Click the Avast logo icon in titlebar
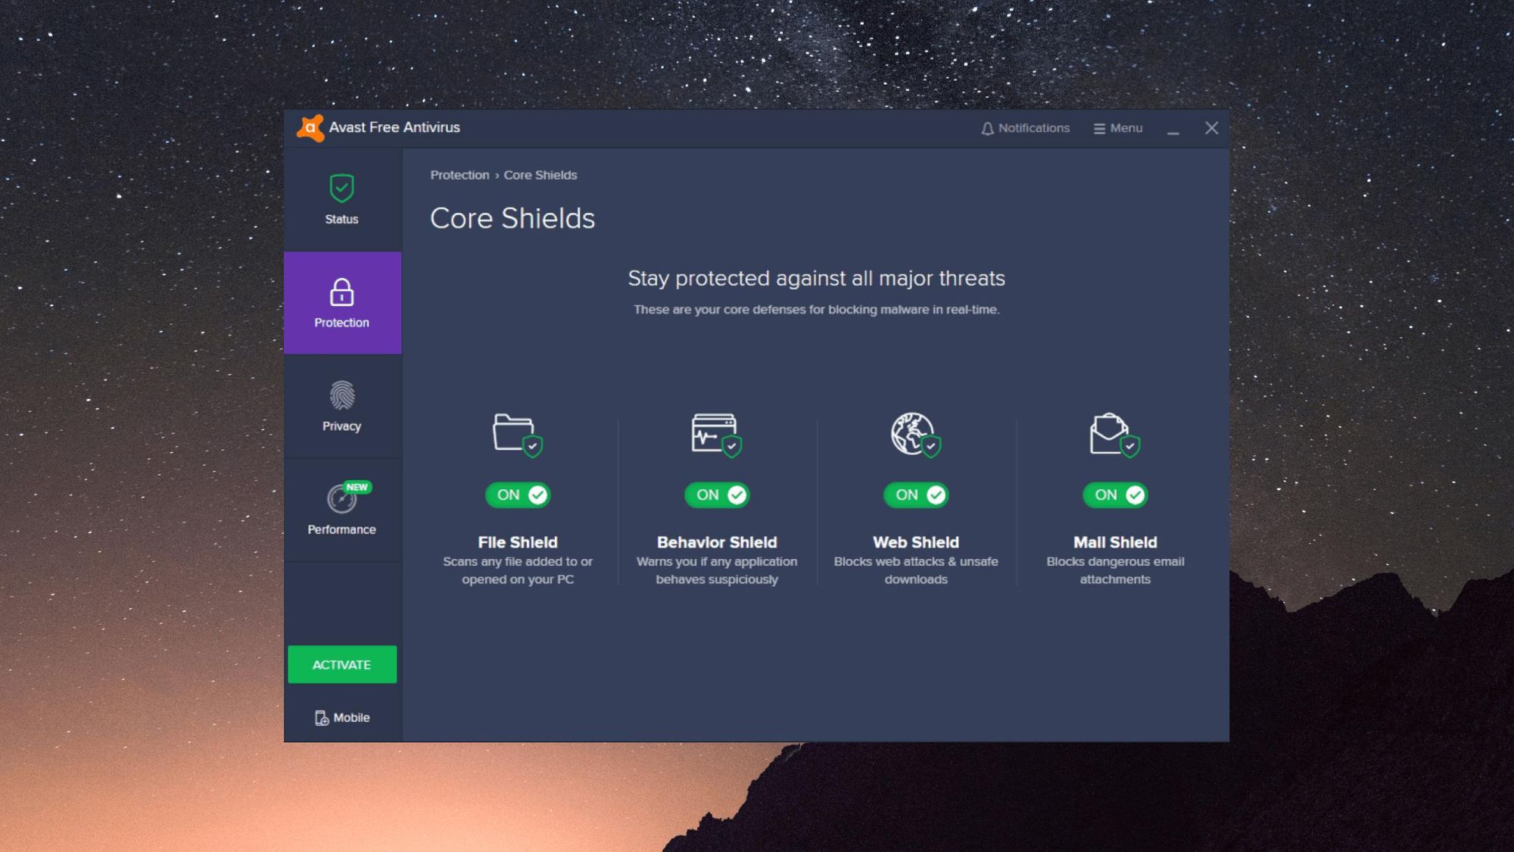The width and height of the screenshot is (1514, 852). (310, 126)
